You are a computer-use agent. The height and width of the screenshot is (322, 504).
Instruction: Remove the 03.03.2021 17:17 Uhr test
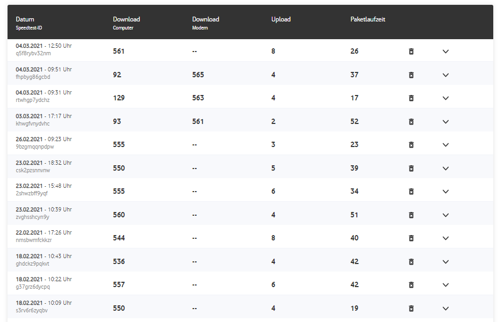[x=411, y=121]
